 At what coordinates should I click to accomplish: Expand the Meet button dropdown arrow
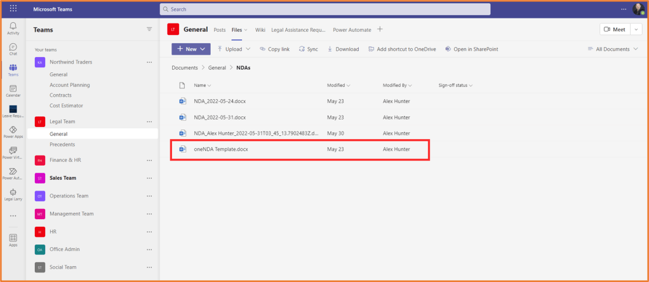(636, 29)
